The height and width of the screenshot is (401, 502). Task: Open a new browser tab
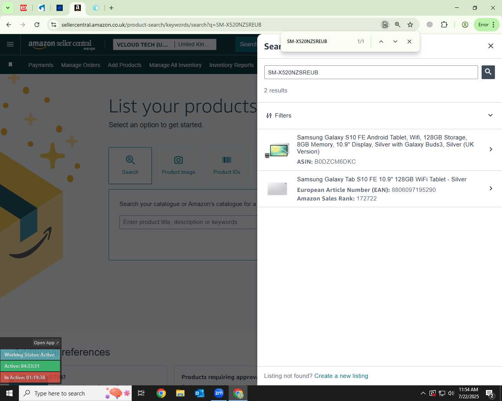click(111, 8)
